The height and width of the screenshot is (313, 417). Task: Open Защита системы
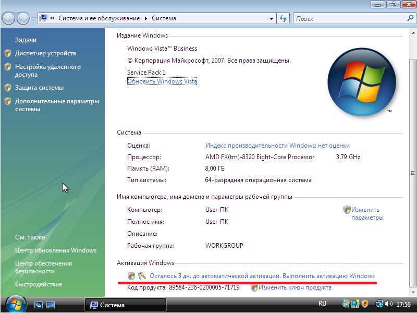[39, 88]
